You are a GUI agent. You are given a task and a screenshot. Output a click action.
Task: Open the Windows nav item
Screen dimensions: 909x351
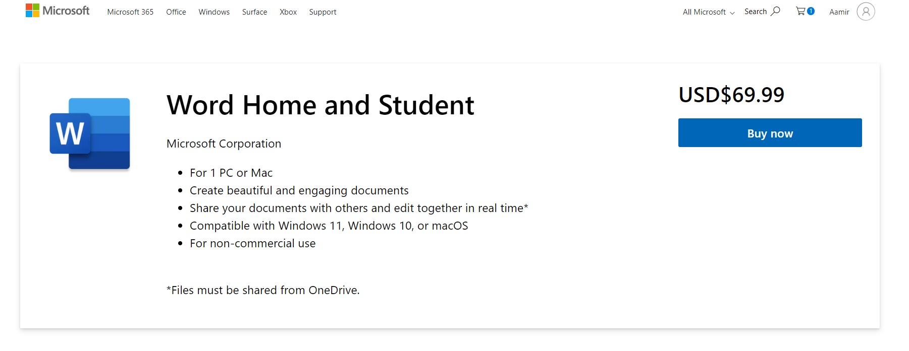tap(214, 12)
